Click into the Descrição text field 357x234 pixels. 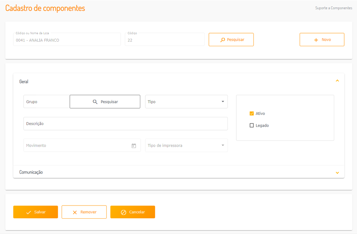click(x=125, y=124)
